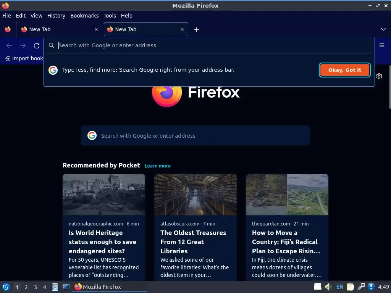Click the Okay, Got It button
The image size is (391, 293).
coord(345,70)
